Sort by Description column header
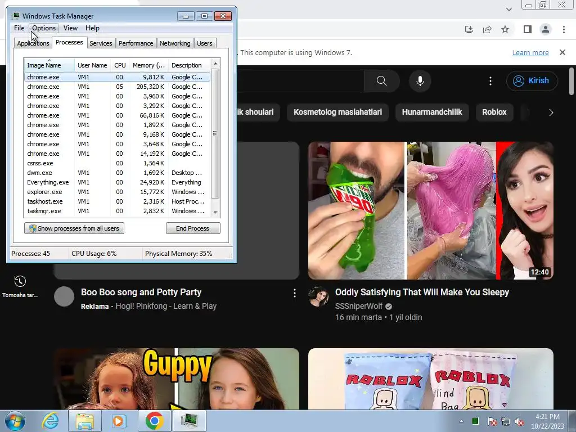 click(189, 65)
